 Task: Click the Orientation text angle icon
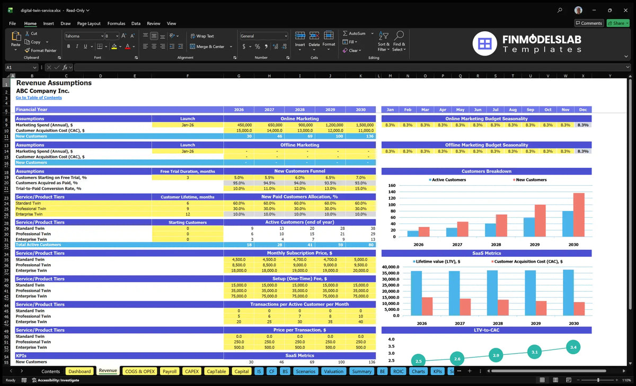coord(172,36)
